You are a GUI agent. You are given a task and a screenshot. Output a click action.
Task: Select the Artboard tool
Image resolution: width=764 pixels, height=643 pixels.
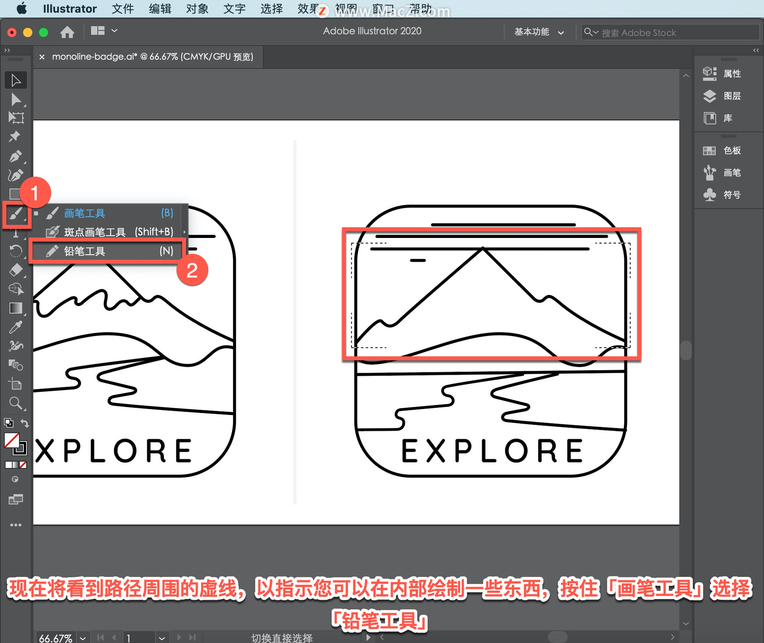16,384
